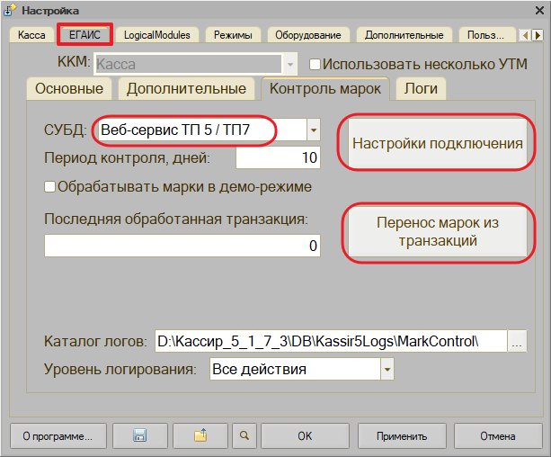Screen dimensions: 551x457
Task: Click the save diskette icon button
Action: pos(139,436)
